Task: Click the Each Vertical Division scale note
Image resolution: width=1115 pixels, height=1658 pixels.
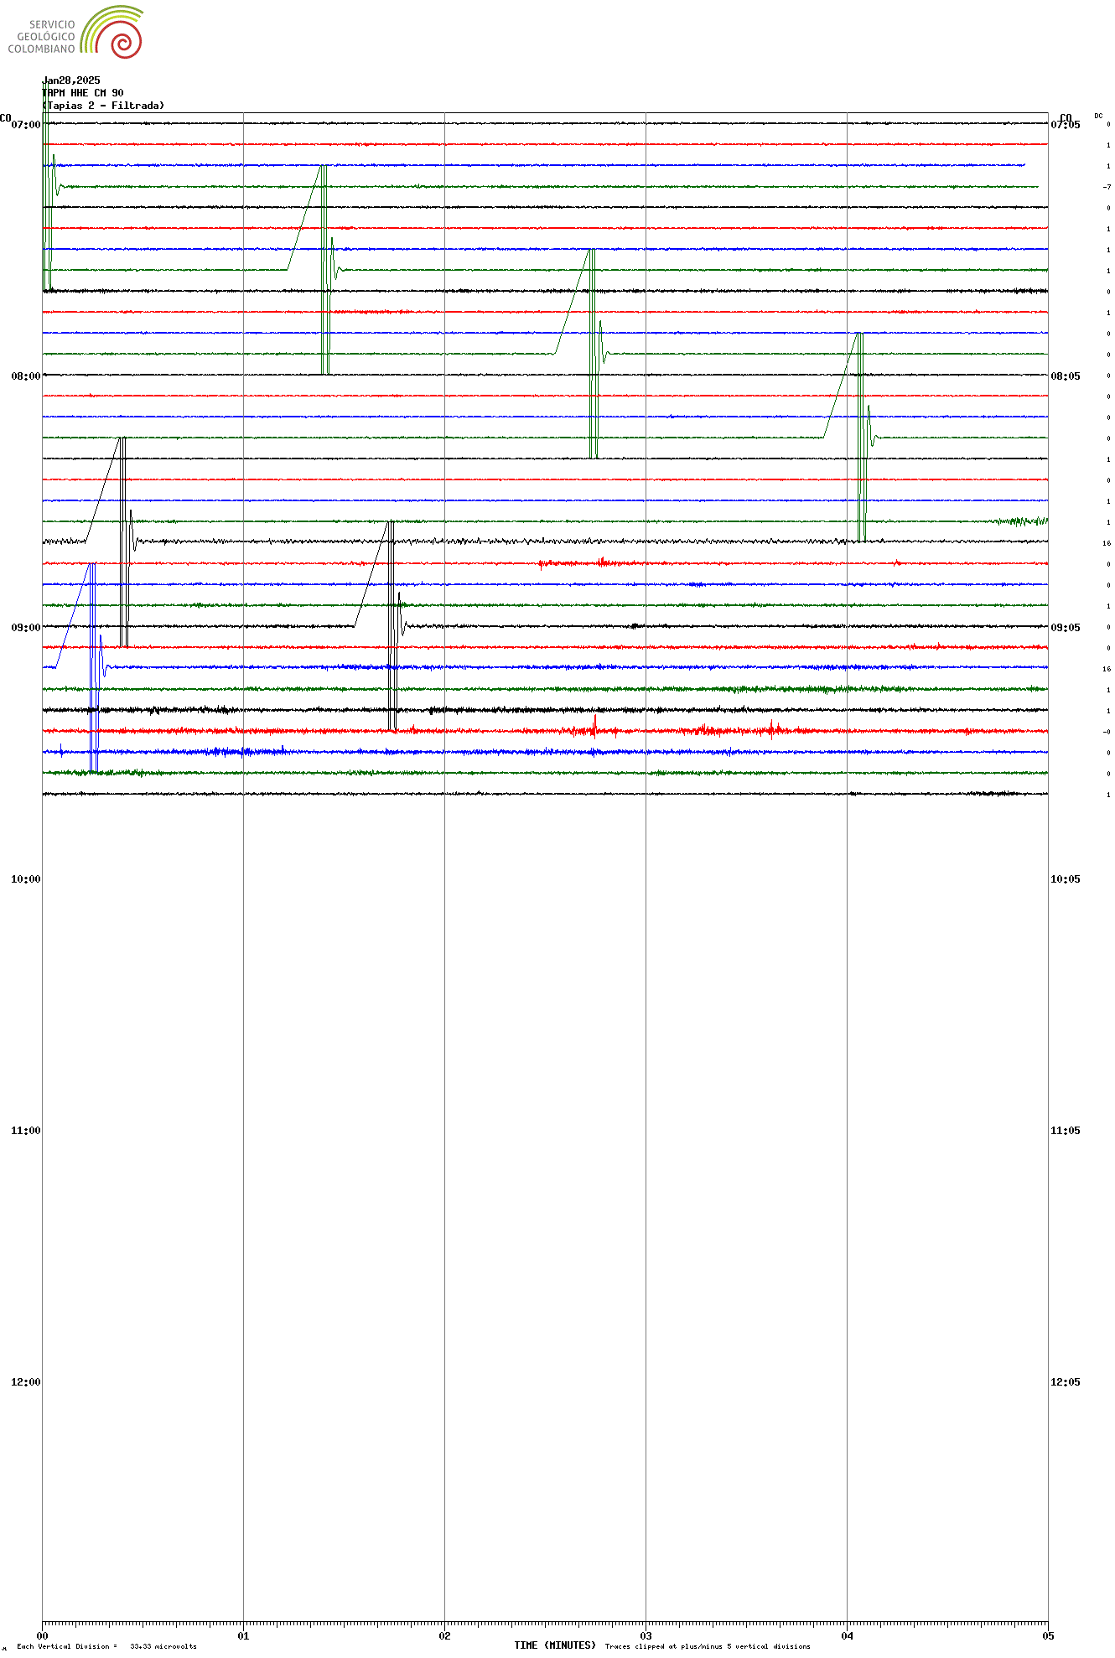Action: click(x=106, y=1646)
